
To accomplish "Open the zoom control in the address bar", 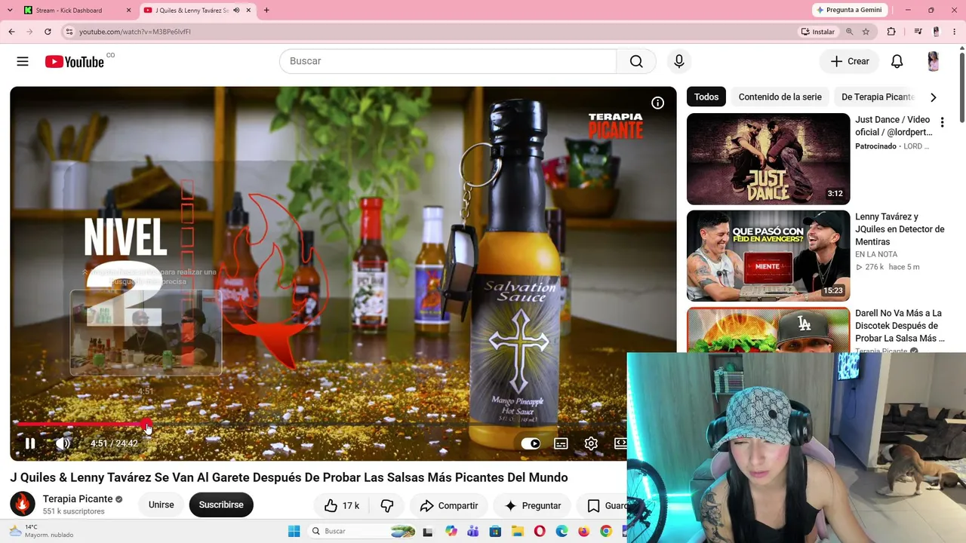I will [x=850, y=32].
